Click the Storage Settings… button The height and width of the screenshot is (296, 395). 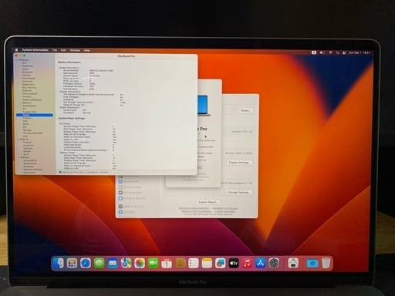pyautogui.click(x=239, y=192)
